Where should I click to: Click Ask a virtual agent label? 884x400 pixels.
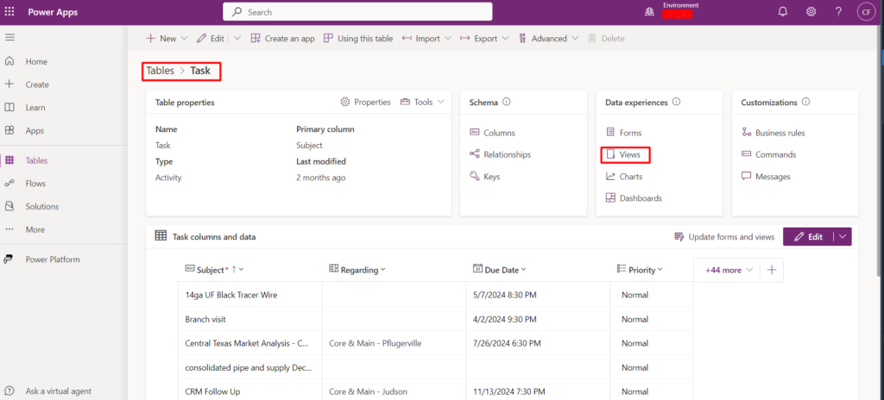59,391
